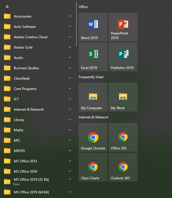Click the MIDYIS folder icon

click(7, 151)
